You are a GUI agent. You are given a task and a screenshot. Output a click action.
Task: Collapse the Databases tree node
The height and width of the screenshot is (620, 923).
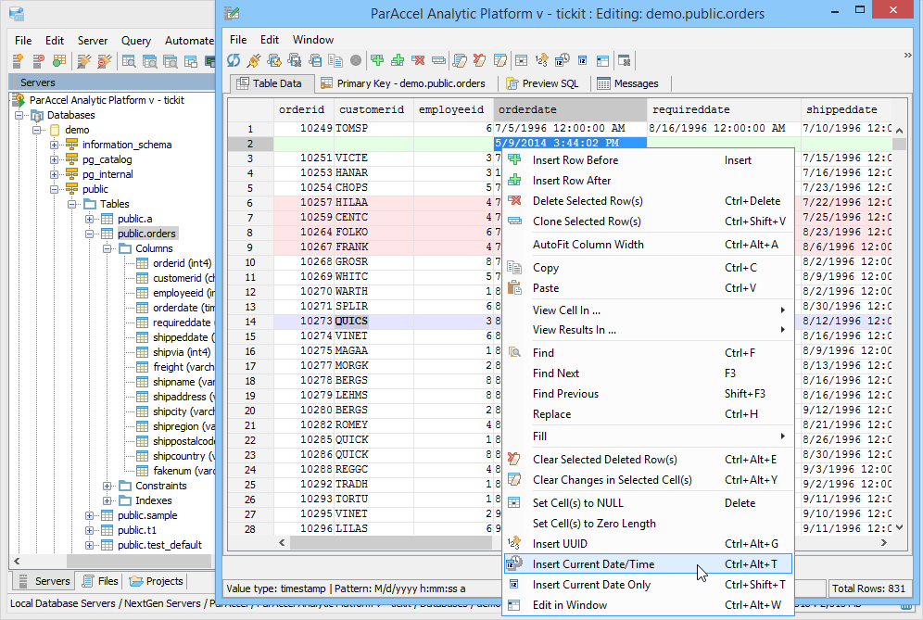click(19, 115)
